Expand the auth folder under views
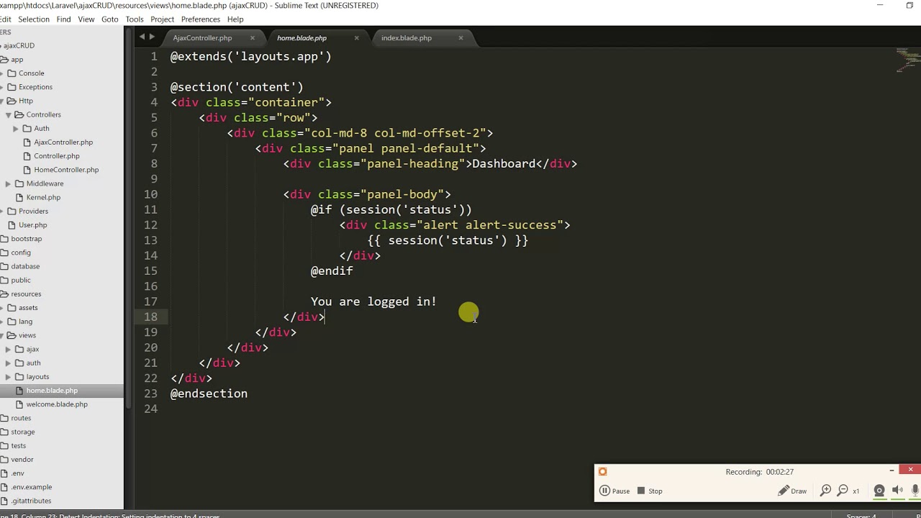Image resolution: width=921 pixels, height=518 pixels. click(x=9, y=363)
